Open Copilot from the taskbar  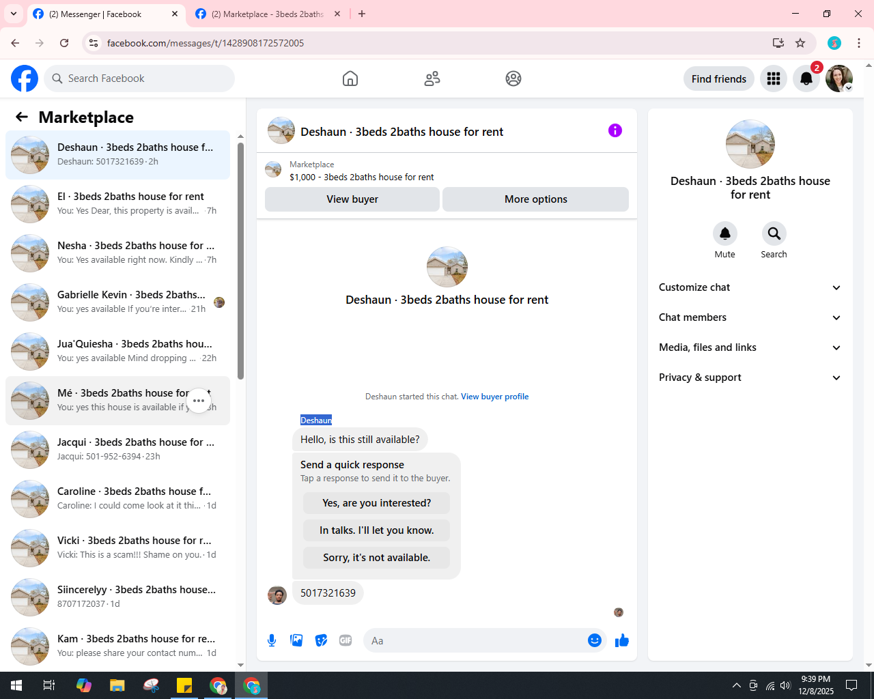point(84,685)
